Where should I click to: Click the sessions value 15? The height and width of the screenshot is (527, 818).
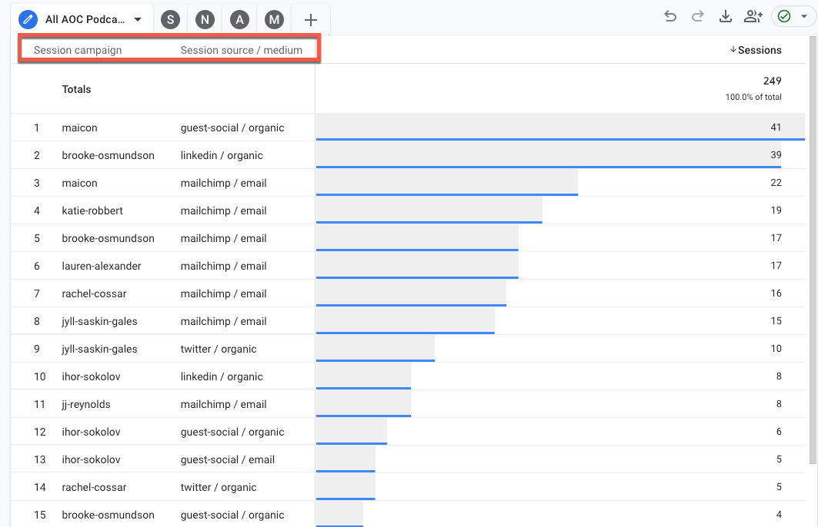[x=776, y=320]
